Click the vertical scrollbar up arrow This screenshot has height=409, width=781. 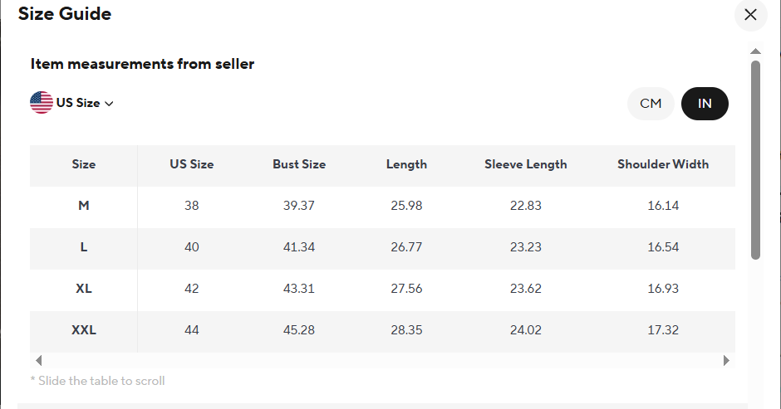pyautogui.click(x=755, y=51)
